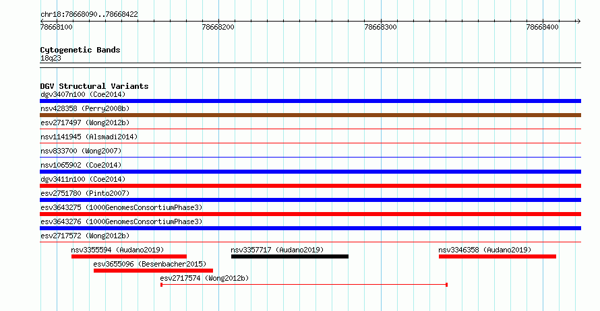This screenshot has width=600, height=311.
Task: Click ruler position 78668200
Action: (218, 27)
